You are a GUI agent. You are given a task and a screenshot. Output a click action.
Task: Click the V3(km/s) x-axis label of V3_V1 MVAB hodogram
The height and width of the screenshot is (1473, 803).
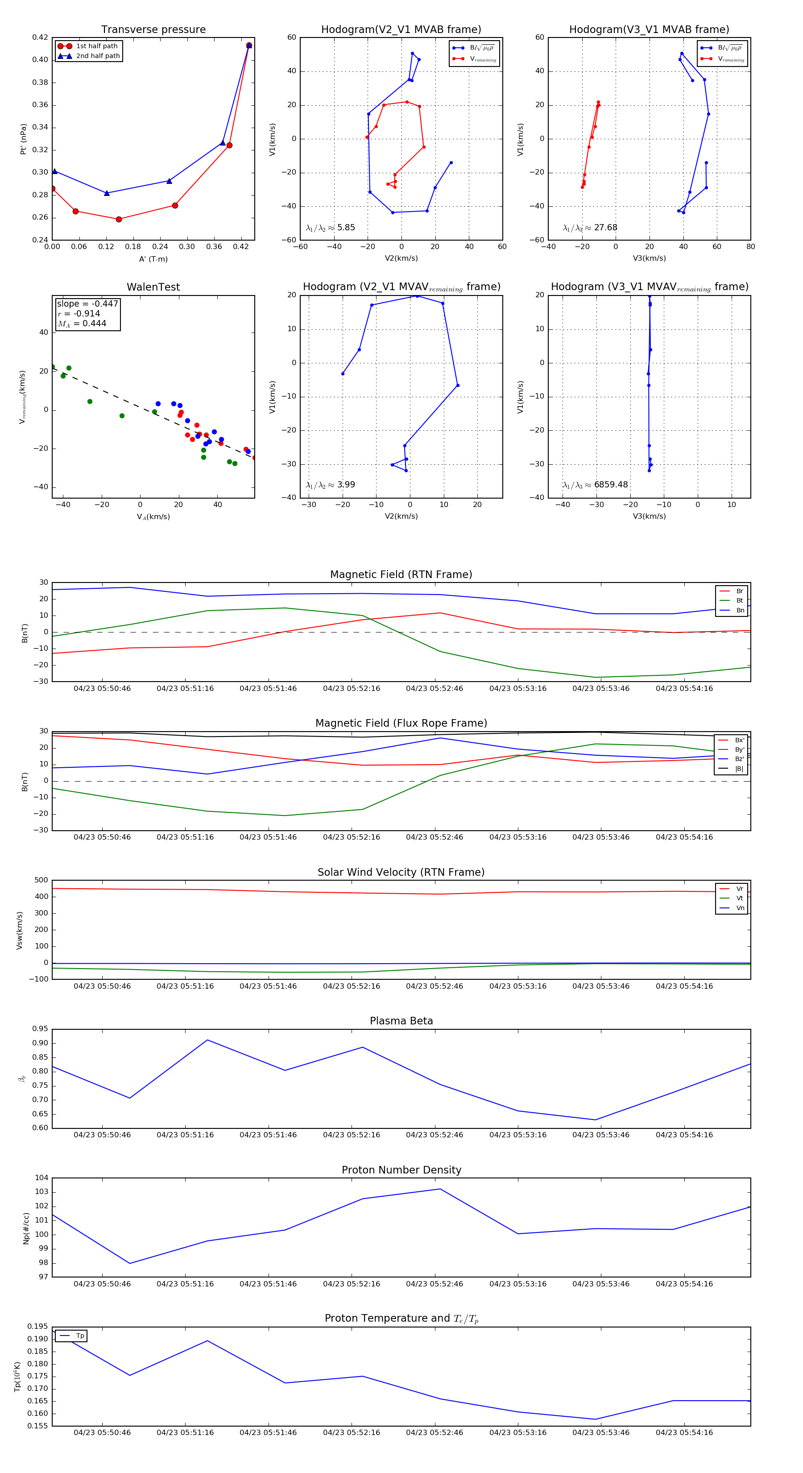649,258
